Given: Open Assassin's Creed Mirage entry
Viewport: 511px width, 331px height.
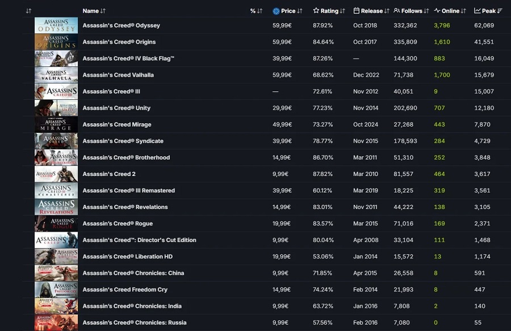Looking at the screenshot, I should coord(117,124).
